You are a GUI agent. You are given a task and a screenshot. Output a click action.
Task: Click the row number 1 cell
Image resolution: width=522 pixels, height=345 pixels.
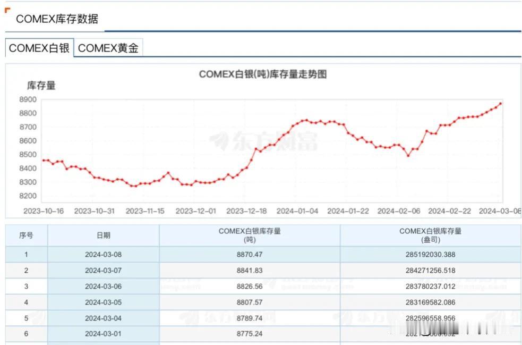click(x=27, y=255)
